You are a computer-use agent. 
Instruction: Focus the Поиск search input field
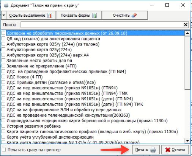[102, 25]
